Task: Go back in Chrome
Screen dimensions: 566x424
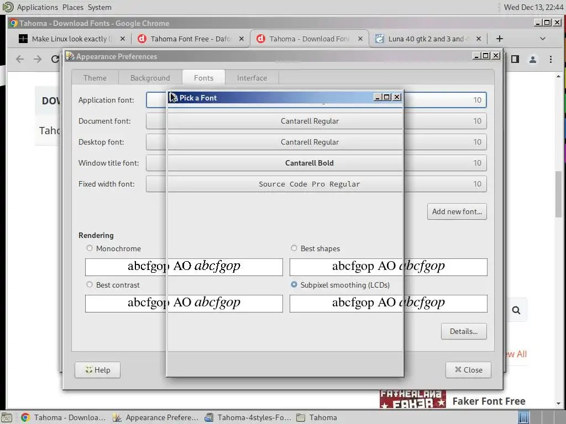Action: click(x=20, y=59)
